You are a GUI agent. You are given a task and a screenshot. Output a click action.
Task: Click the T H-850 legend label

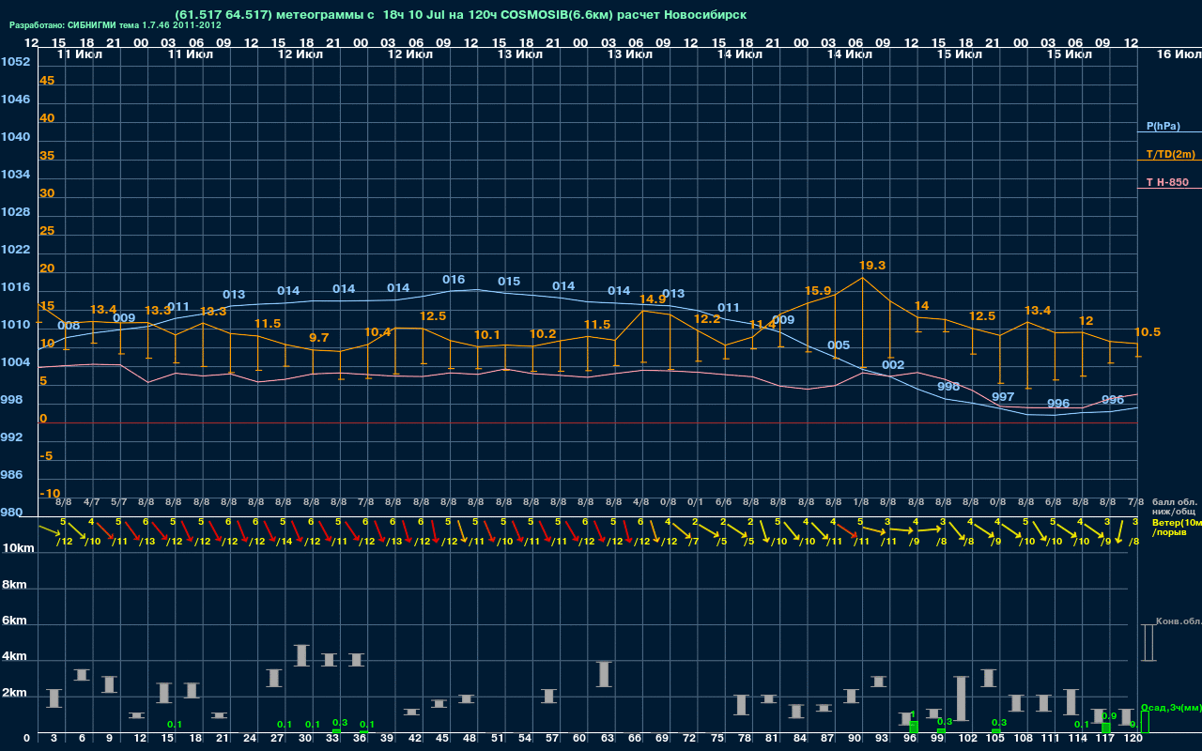(1166, 182)
